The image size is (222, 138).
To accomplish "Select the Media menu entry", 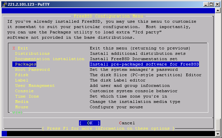I will [x=22, y=102].
